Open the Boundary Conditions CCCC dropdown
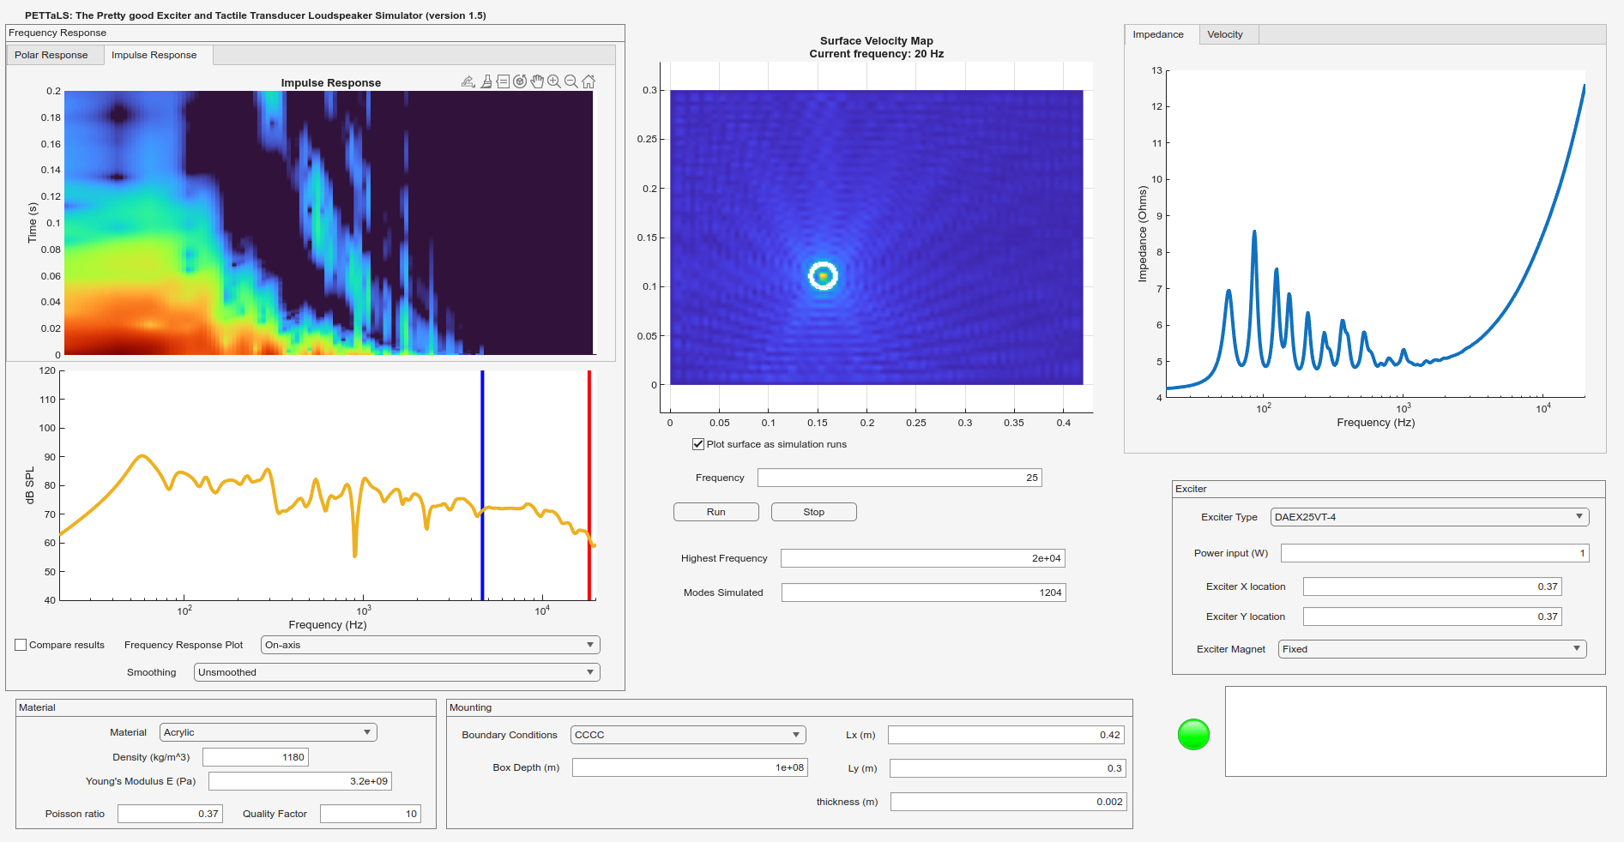This screenshot has height=842, width=1624. click(689, 735)
